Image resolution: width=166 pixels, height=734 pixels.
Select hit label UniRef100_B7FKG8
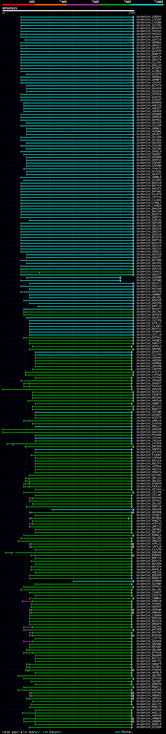pyautogui.click(x=149, y=653)
